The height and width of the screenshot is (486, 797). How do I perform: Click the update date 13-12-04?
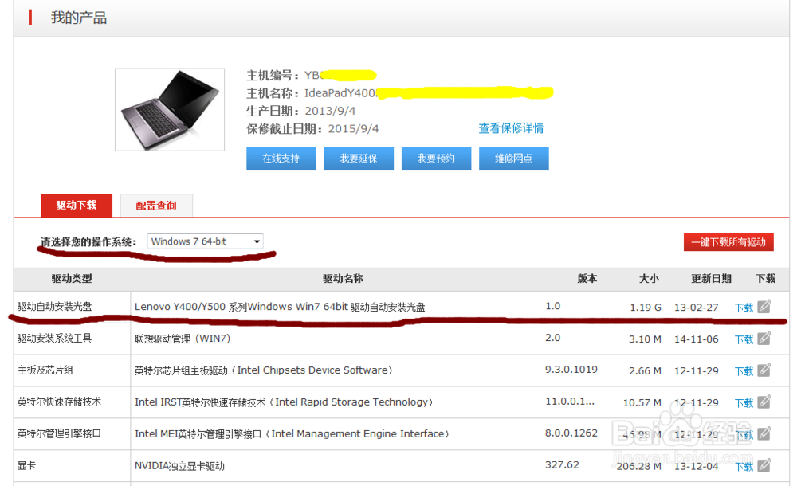click(x=697, y=466)
